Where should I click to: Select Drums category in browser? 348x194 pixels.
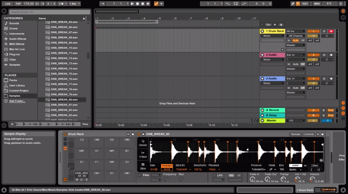click(x=13, y=28)
